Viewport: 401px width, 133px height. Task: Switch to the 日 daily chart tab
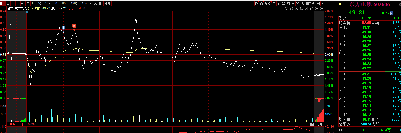tap(8, 3)
